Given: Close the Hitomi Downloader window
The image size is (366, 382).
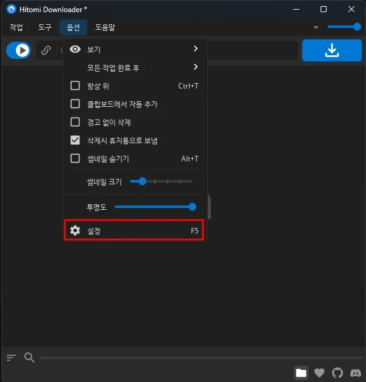Looking at the screenshot, I should coord(351,9).
